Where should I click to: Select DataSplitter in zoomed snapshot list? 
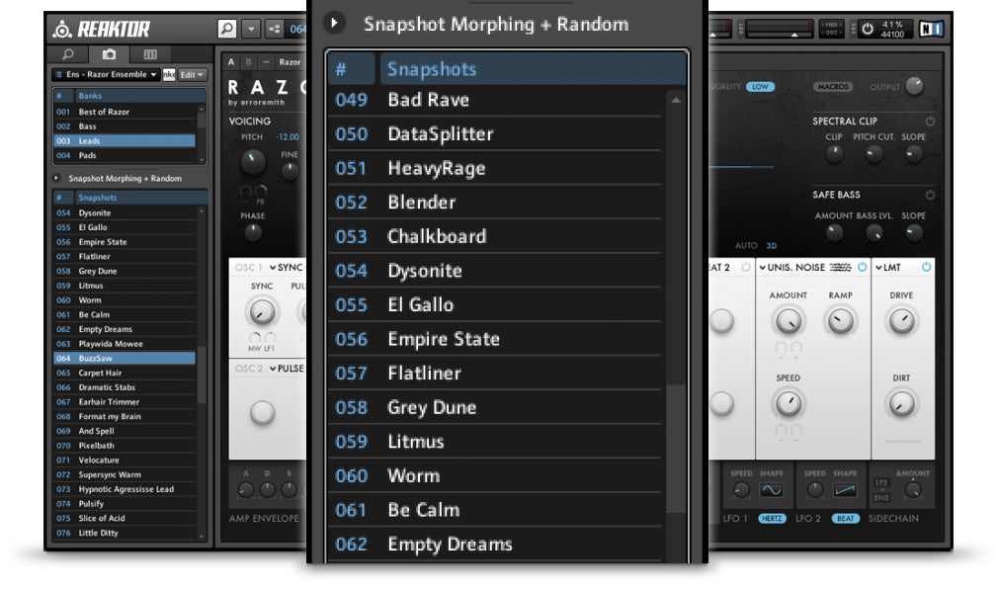coord(494,133)
